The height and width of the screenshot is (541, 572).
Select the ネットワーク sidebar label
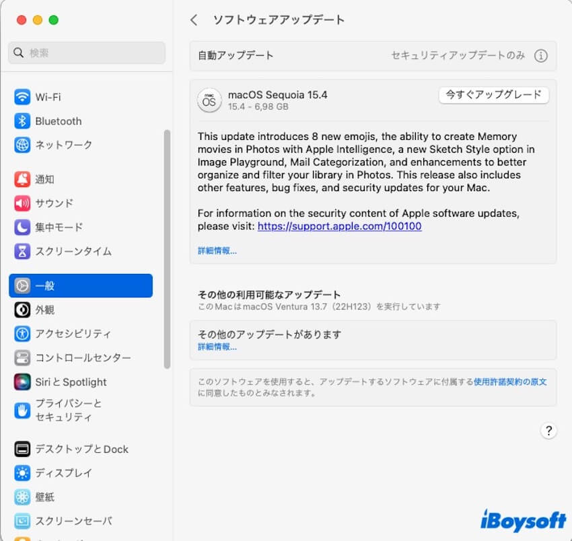(63, 145)
